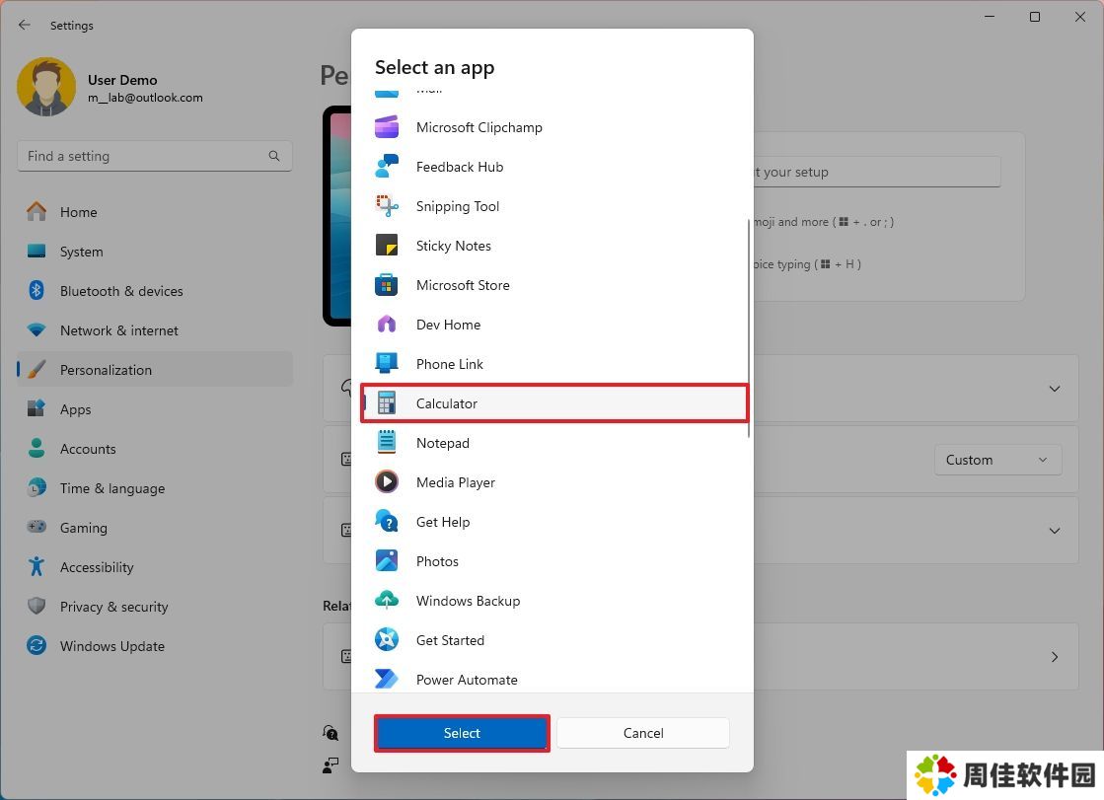Choose the Power Automate icon

pos(387,679)
